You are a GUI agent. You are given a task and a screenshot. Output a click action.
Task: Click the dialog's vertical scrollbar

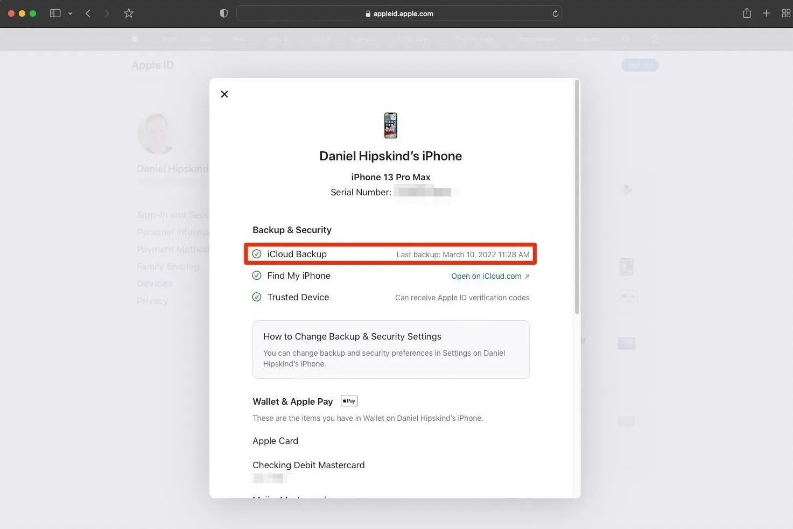[x=577, y=197]
